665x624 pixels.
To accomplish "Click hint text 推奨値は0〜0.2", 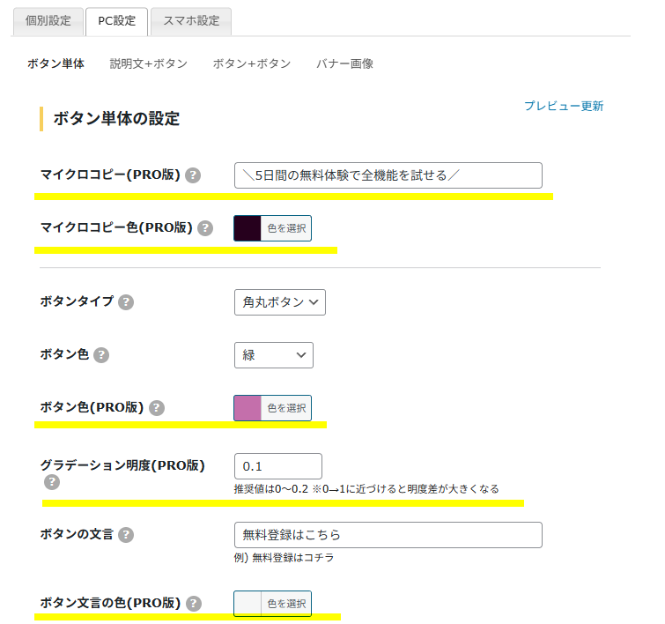I will click(366, 489).
